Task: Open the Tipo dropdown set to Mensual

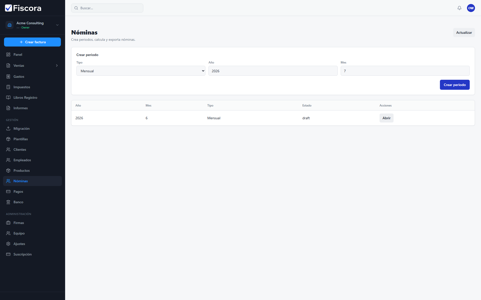Action: [141, 71]
